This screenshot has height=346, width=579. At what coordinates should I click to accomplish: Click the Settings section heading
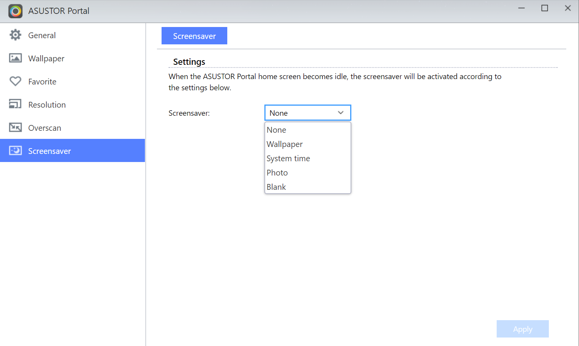189,62
